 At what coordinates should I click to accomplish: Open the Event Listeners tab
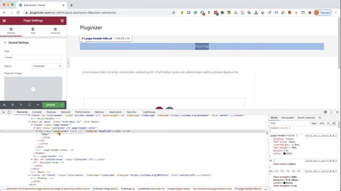[306, 118]
